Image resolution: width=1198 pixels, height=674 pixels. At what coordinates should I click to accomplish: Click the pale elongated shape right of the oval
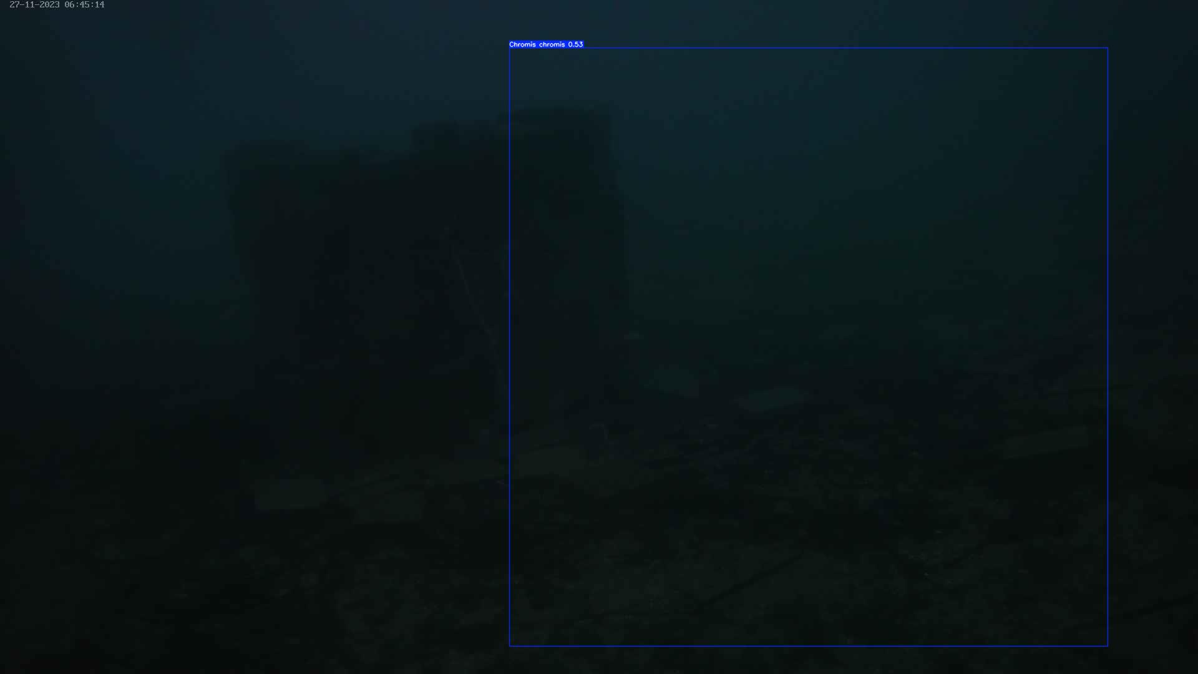[x=771, y=398]
